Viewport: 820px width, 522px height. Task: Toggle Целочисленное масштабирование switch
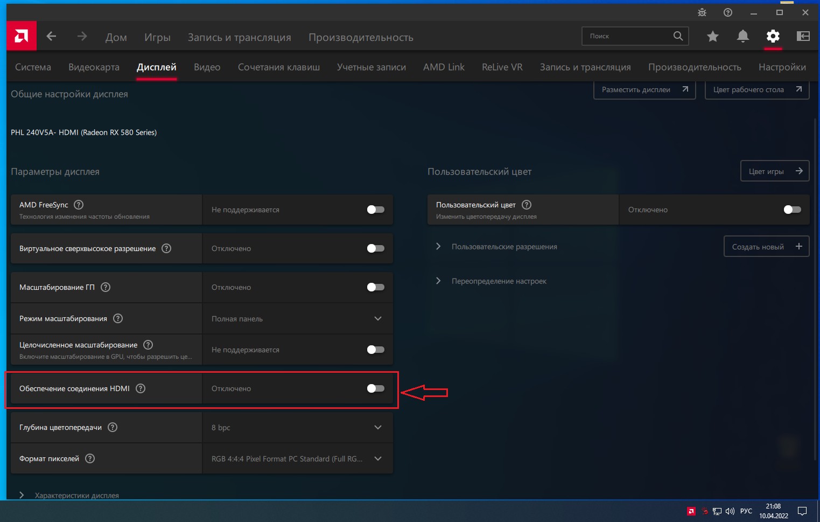pos(376,350)
